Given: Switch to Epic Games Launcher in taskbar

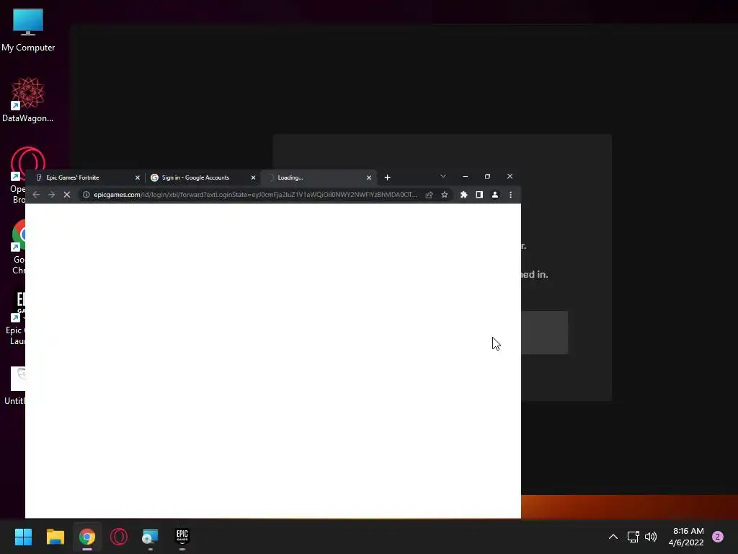Looking at the screenshot, I should click(182, 537).
